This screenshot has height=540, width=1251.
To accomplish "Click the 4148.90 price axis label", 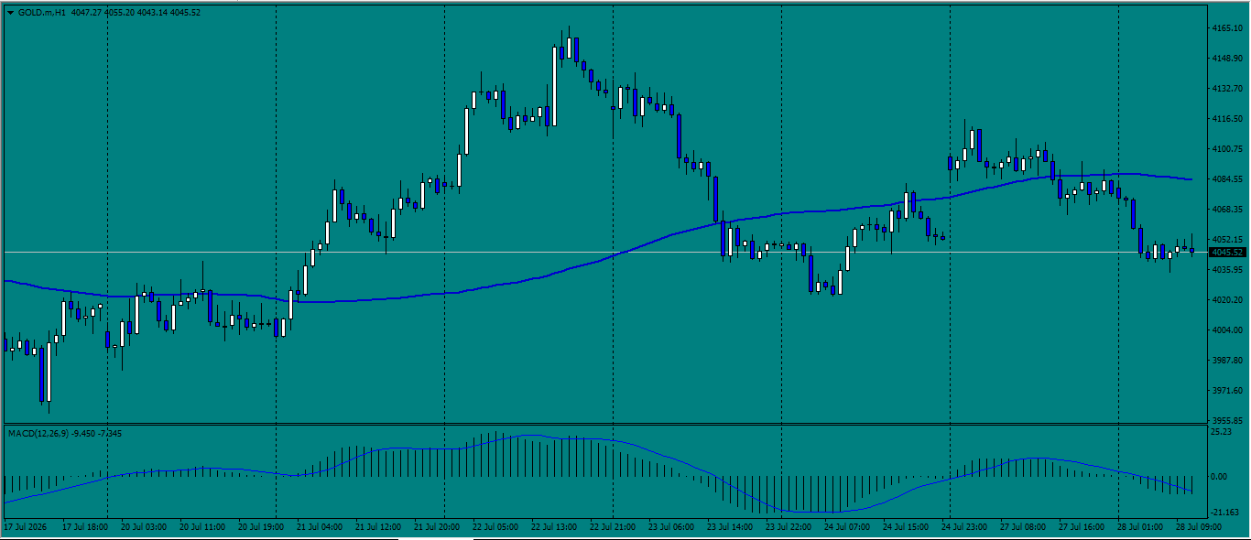I will click(1226, 59).
